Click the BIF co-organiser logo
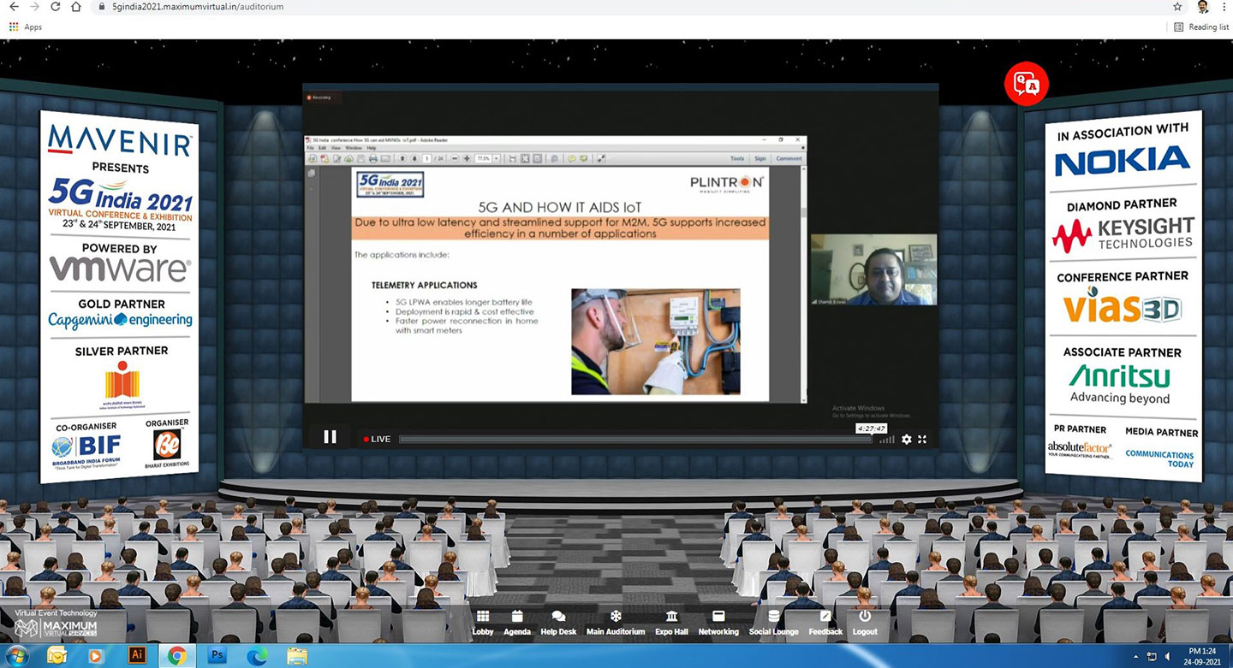Image resolution: width=1233 pixels, height=668 pixels. pyautogui.click(x=86, y=449)
